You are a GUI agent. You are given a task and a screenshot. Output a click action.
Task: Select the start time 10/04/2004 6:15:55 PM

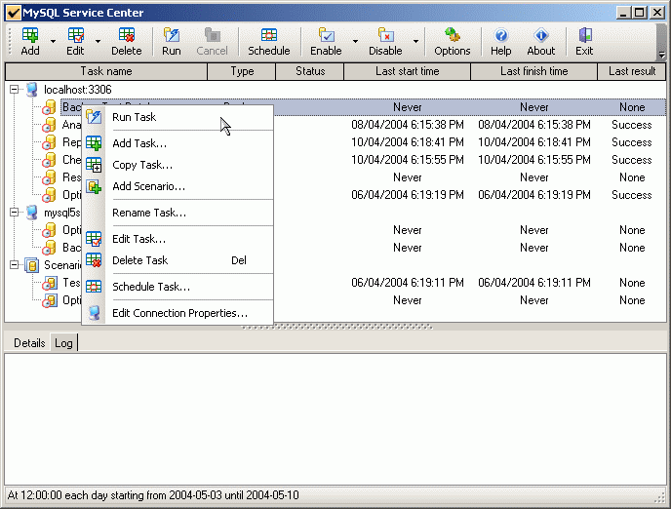click(x=408, y=160)
